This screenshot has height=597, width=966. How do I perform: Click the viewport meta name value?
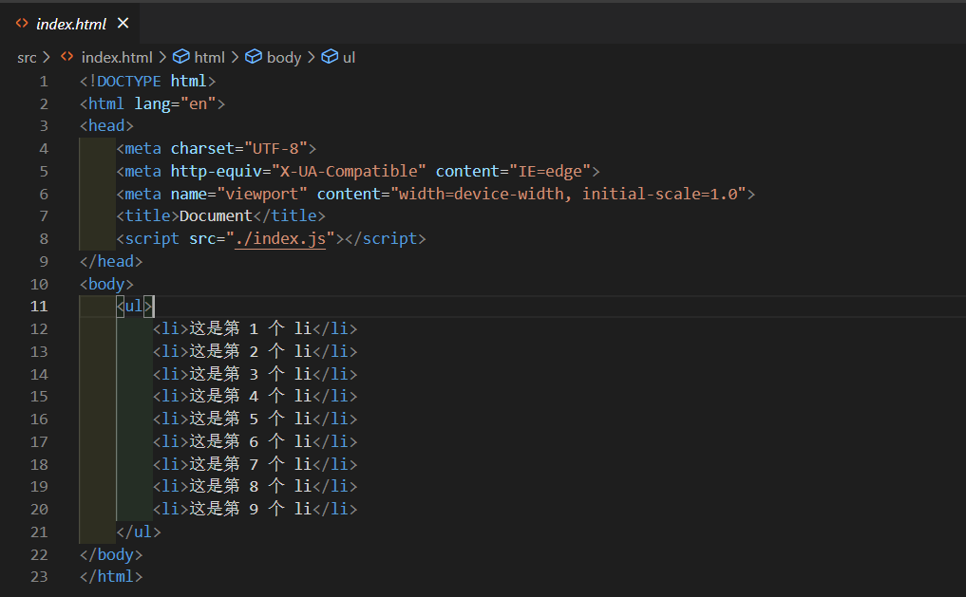pos(262,194)
